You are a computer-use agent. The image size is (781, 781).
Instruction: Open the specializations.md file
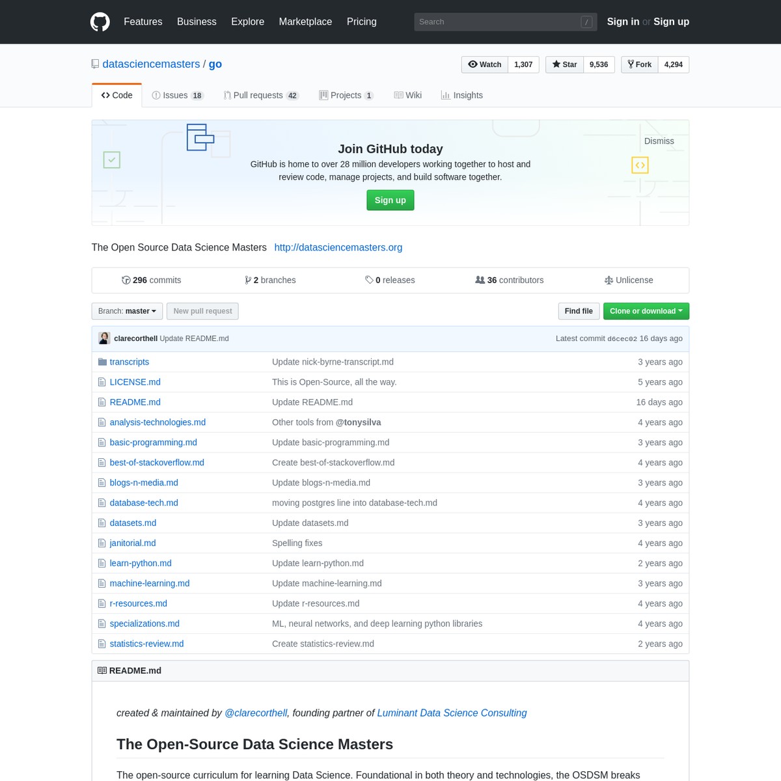click(x=144, y=623)
